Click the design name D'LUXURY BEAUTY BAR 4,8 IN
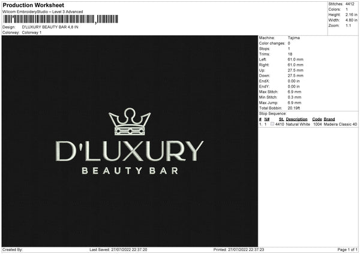 click(x=50, y=27)
